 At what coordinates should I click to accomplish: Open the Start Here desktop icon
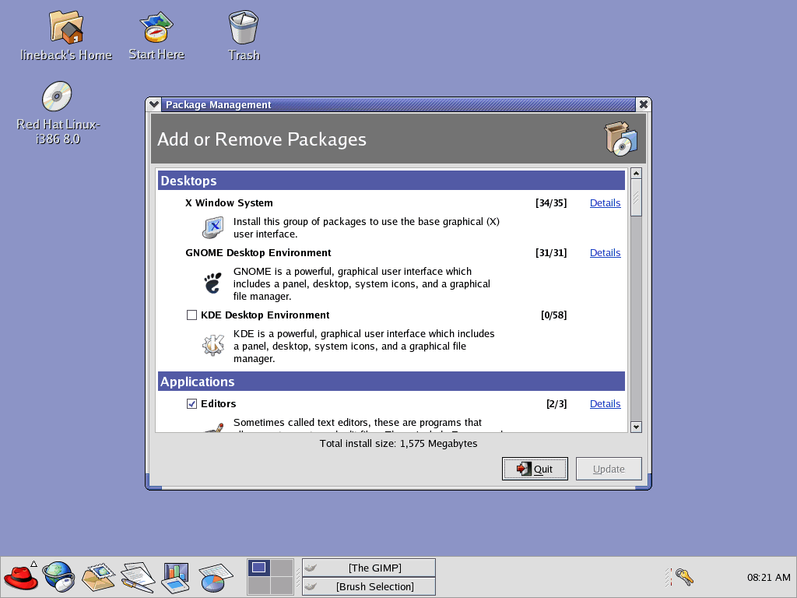(x=156, y=28)
